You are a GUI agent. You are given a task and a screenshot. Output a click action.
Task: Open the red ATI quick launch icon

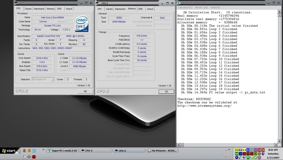coord(34,157)
